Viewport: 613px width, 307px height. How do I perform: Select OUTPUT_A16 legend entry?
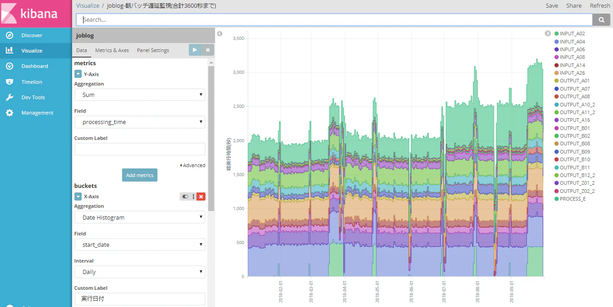click(572, 120)
